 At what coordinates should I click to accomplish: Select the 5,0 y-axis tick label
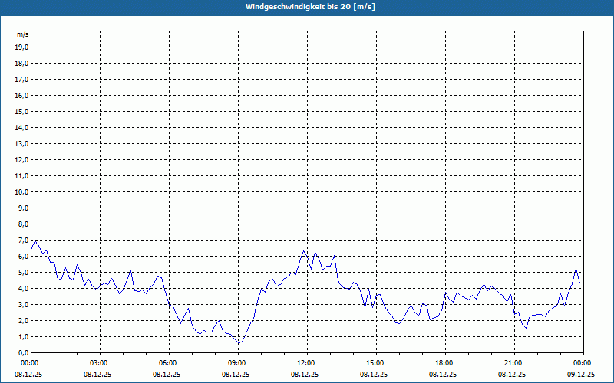pyautogui.click(x=22, y=272)
